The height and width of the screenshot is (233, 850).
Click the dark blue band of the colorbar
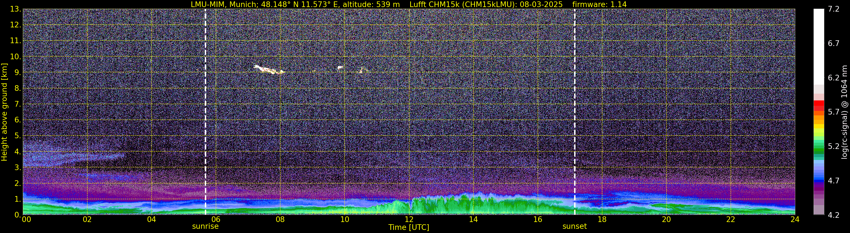[819, 181]
